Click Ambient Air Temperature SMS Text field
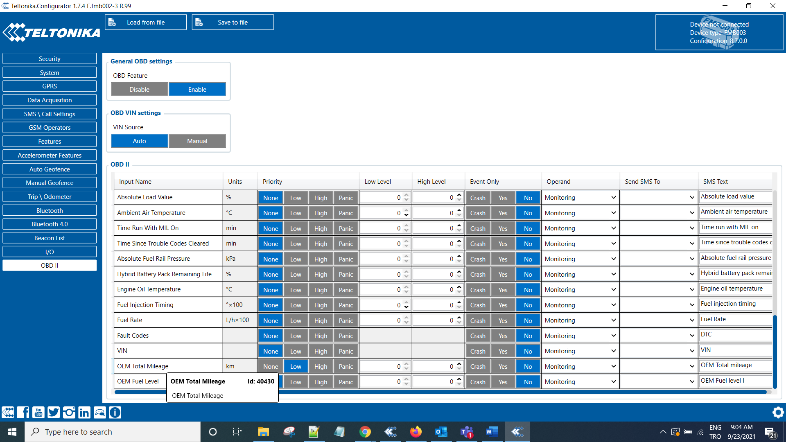Image resolution: width=786 pixels, height=442 pixels. pyautogui.click(x=735, y=212)
